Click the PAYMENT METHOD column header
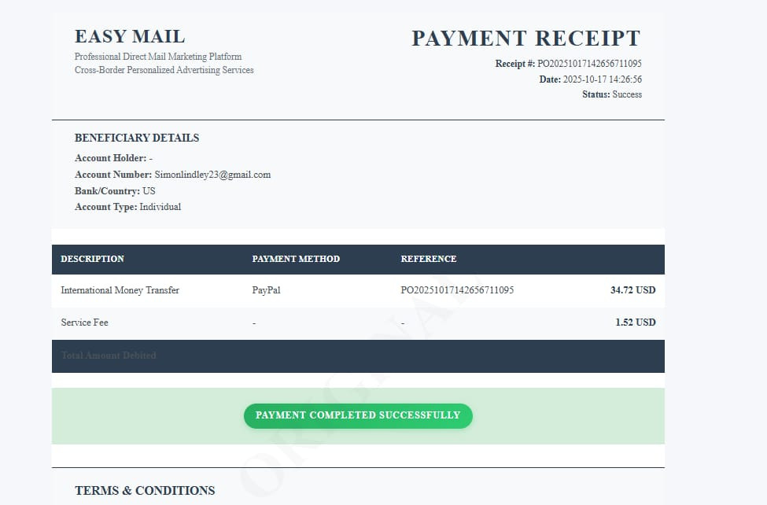Image resolution: width=767 pixels, height=505 pixels. 296,259
